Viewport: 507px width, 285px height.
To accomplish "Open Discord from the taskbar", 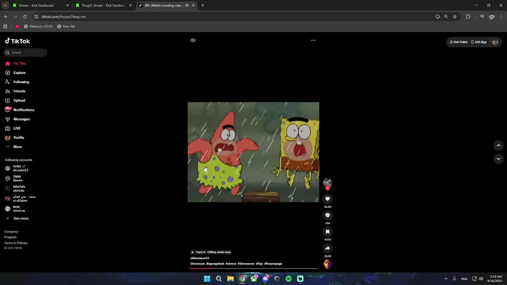I will (265, 279).
